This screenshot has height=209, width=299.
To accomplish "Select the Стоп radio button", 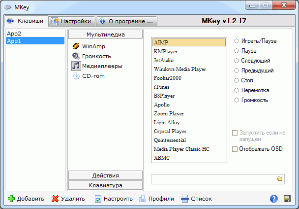I will pos(237,80).
